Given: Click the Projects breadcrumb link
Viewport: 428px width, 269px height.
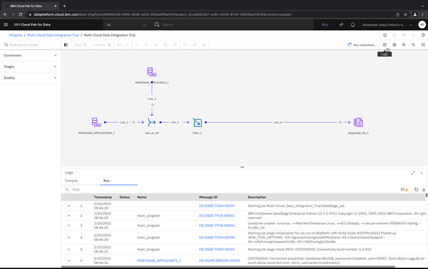Looking at the screenshot, I should point(16,35).
